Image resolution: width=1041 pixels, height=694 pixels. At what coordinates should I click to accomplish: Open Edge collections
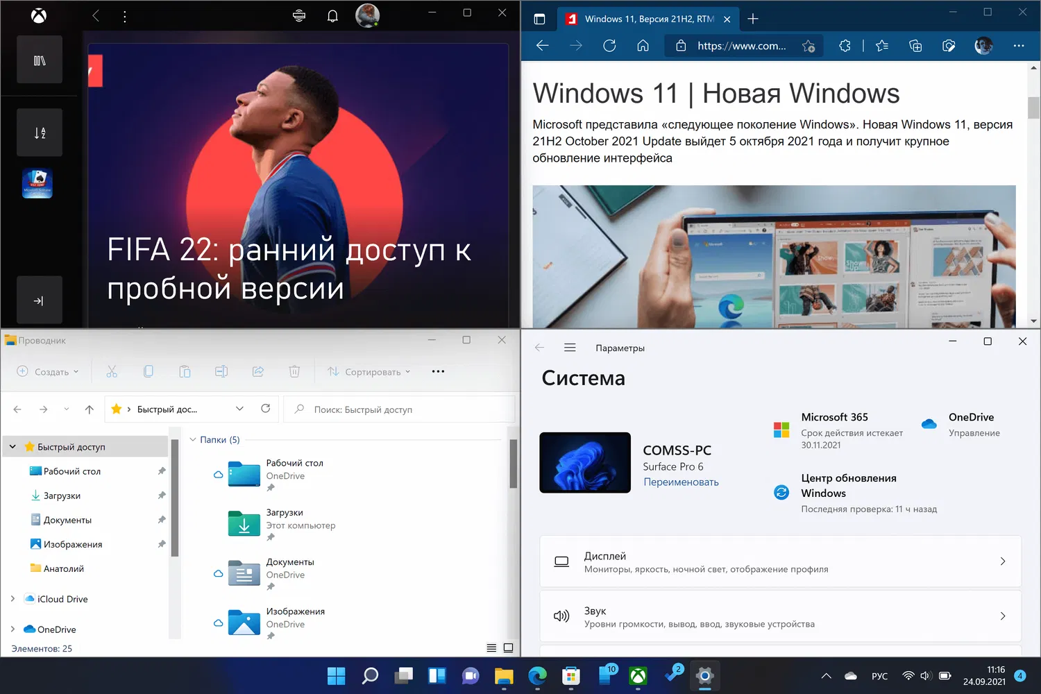click(x=915, y=46)
